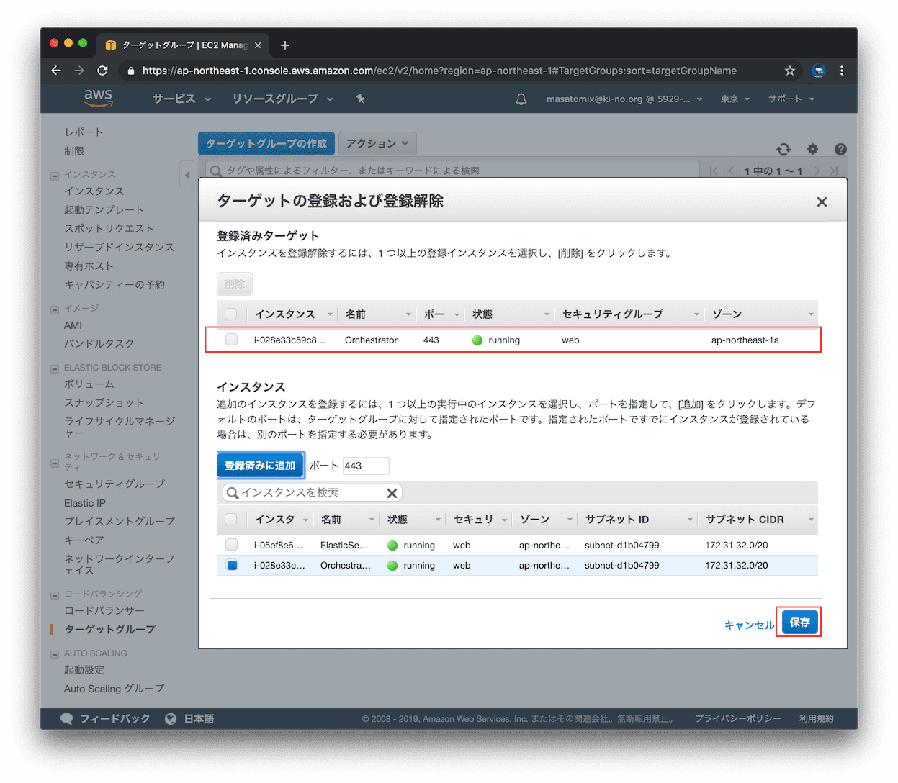Click the pin shortcut icon in AWS navbar

coord(360,99)
